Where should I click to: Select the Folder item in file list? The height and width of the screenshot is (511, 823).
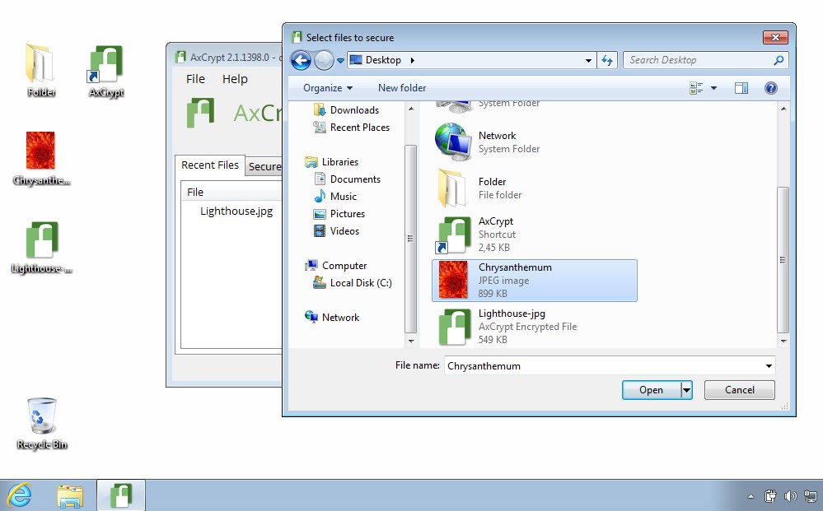click(535, 188)
